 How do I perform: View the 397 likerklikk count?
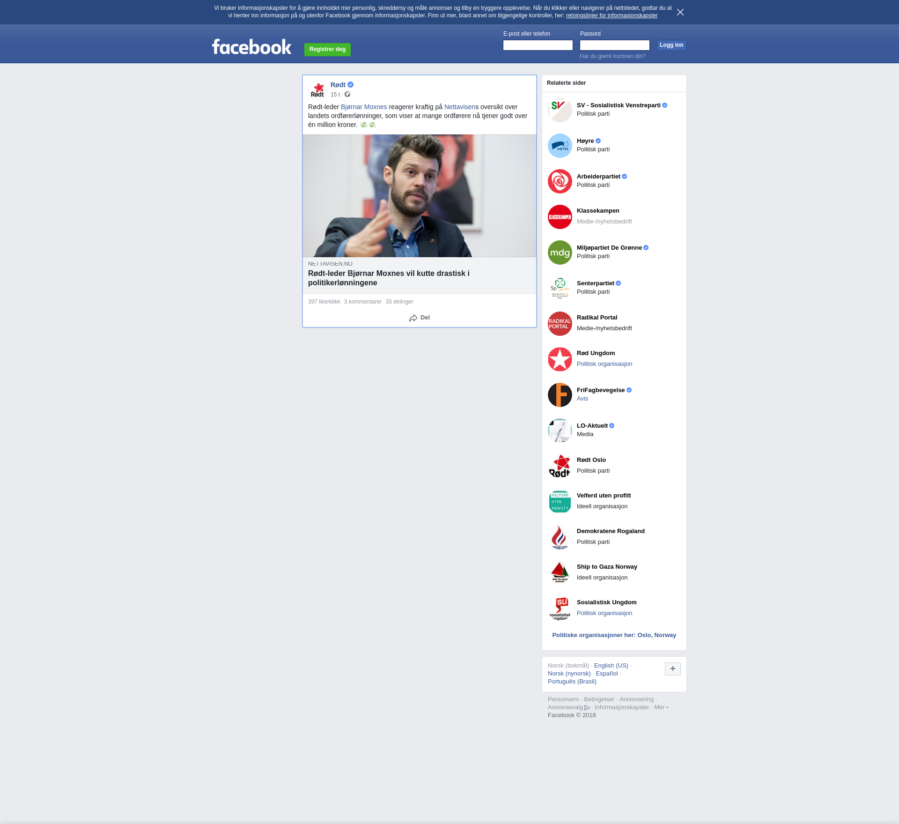point(324,302)
